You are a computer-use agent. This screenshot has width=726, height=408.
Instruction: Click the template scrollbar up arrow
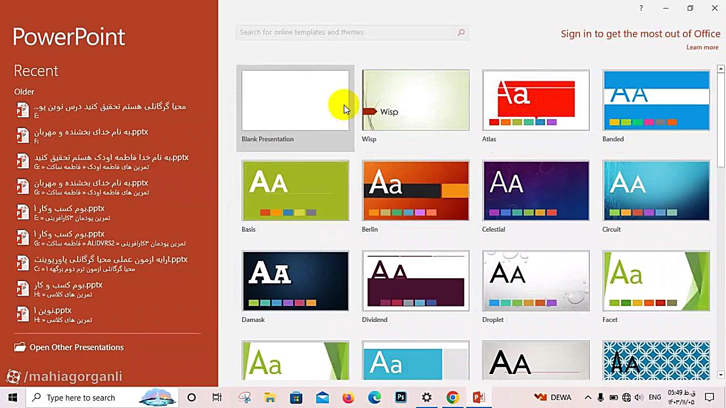(721, 69)
